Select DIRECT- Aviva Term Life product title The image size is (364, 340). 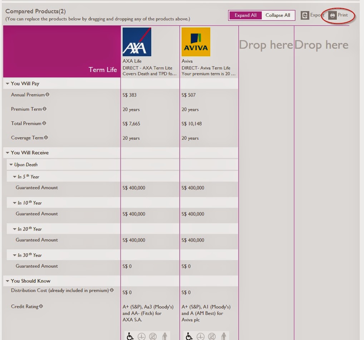(206, 68)
